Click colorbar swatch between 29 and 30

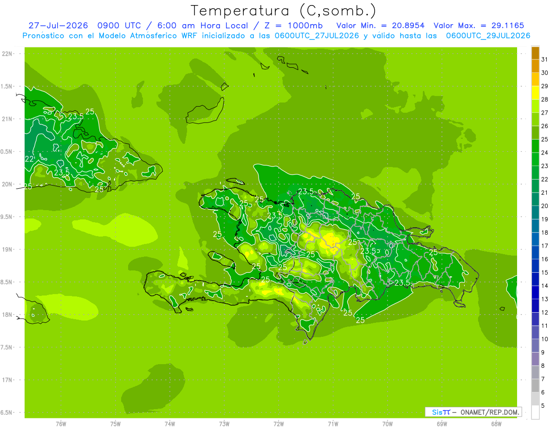pos(535,80)
